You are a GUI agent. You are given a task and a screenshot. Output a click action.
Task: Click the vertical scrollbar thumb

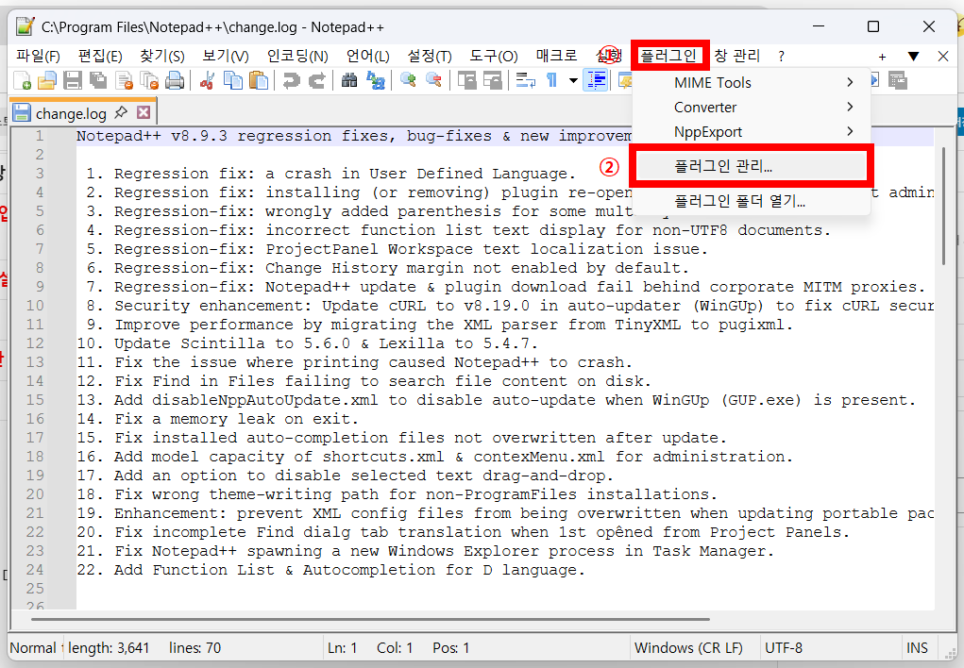[x=944, y=207]
